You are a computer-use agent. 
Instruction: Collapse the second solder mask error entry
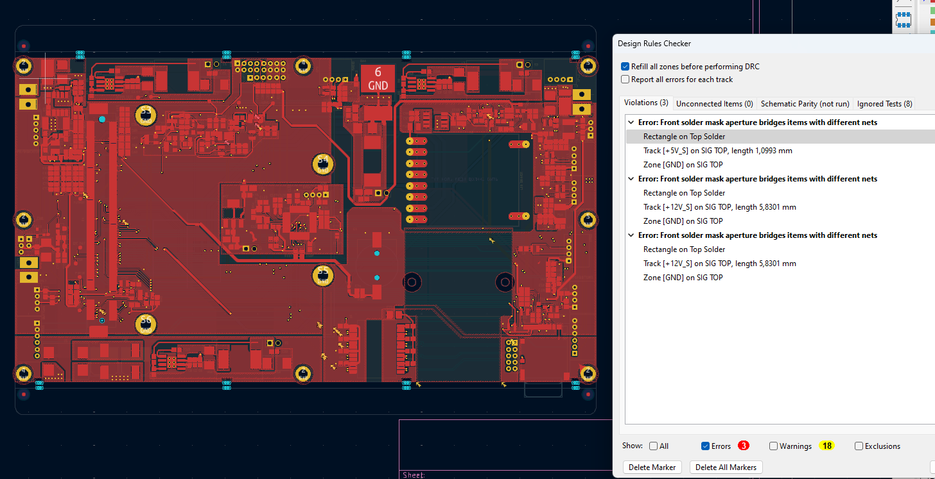(x=631, y=179)
